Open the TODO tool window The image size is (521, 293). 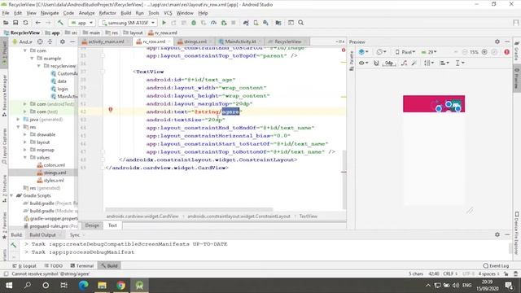(x=54, y=266)
